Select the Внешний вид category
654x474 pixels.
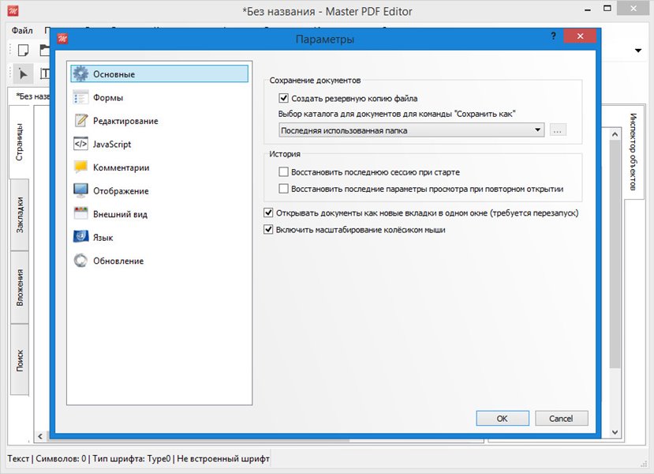(120, 214)
